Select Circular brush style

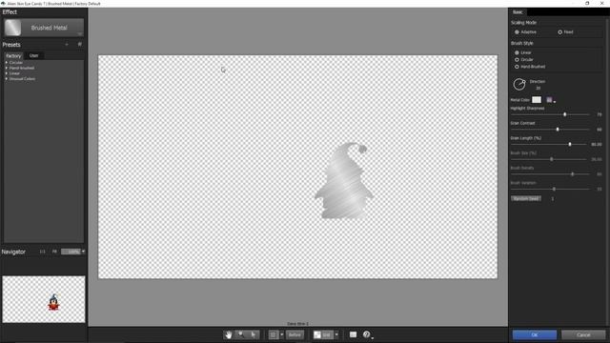[x=517, y=59]
